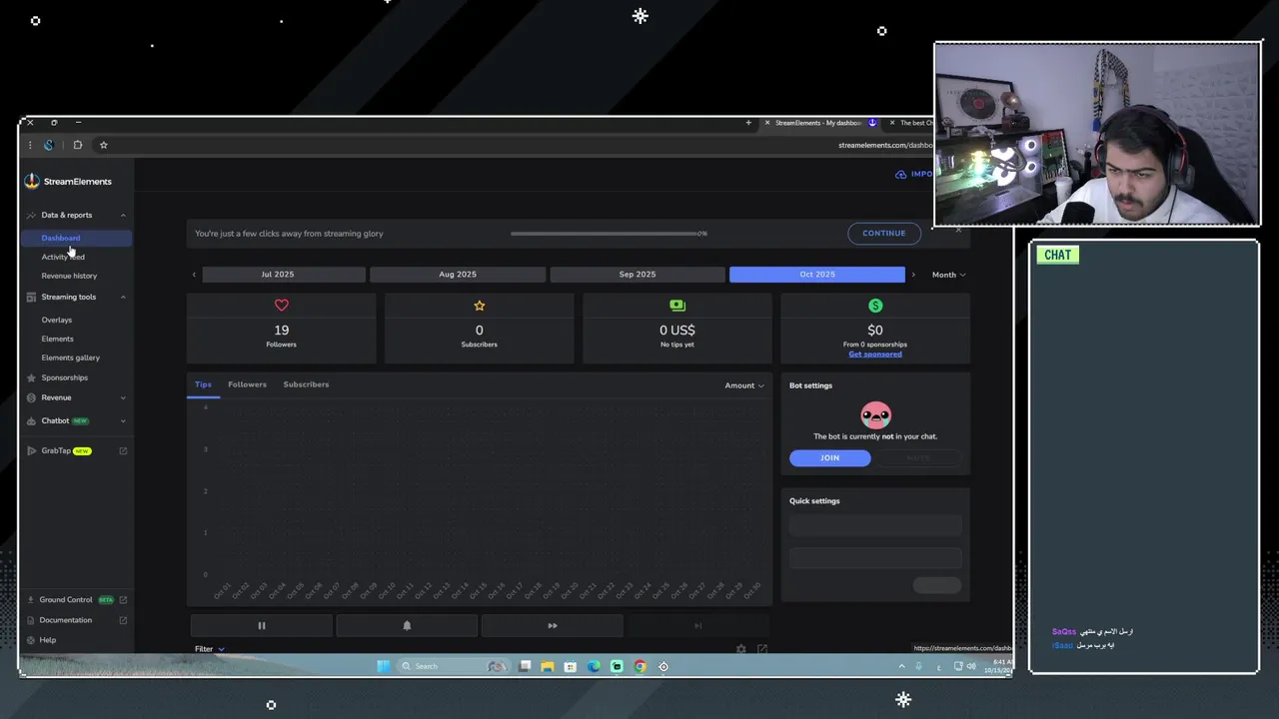The height and width of the screenshot is (719, 1279).
Task: Go to next months arrow
Action: click(x=913, y=275)
